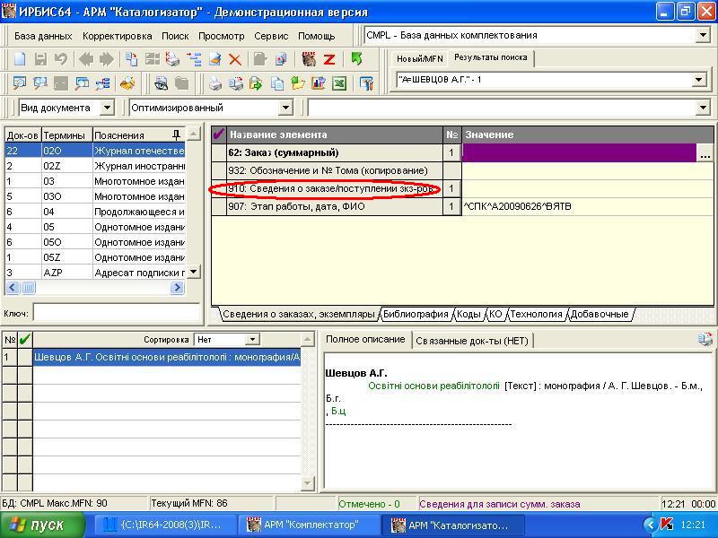Click the ellipsis button in field 62 row
718x538 pixels.
tap(705, 153)
